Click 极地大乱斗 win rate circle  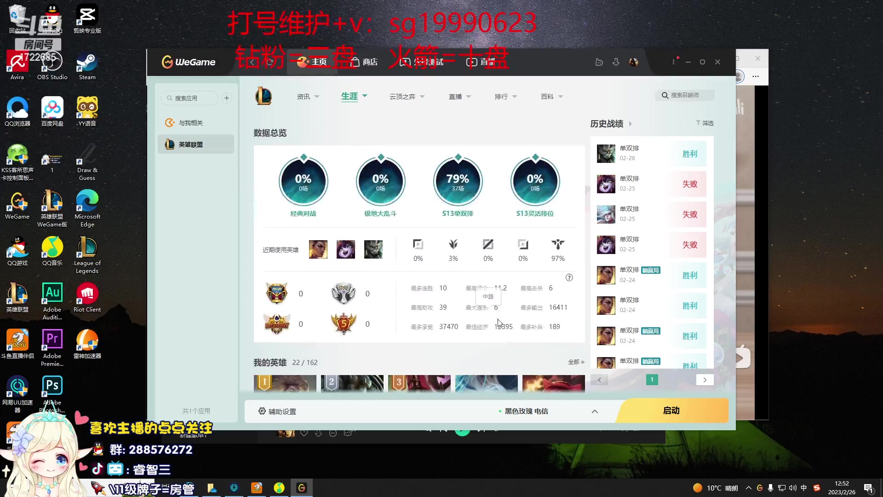[x=381, y=181]
